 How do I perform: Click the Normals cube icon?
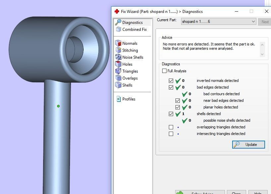[118, 43]
